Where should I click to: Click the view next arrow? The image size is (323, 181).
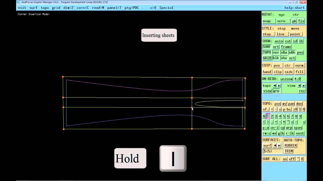304,86
